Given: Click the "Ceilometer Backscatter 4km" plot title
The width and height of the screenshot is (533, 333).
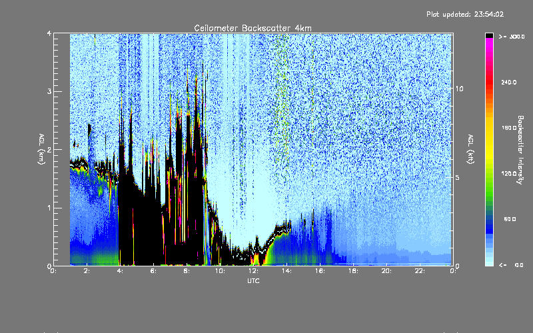Looking at the screenshot, I should (253, 28).
